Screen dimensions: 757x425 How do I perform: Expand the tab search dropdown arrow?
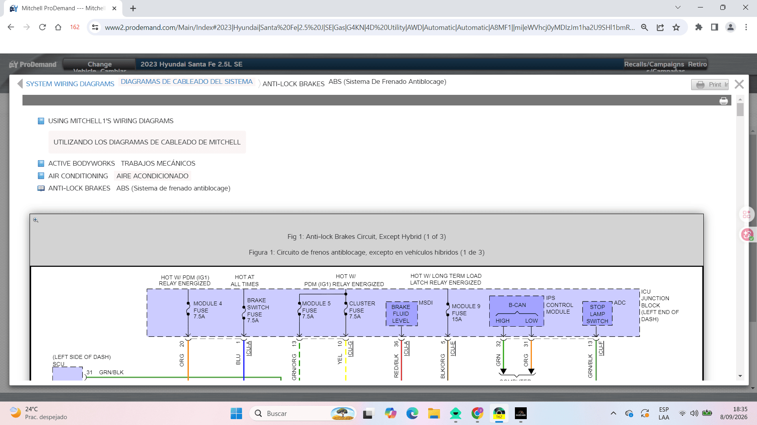678,7
